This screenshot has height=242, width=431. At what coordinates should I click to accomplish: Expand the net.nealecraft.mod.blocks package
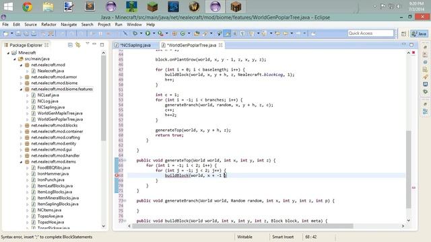pyautogui.click(x=21, y=126)
